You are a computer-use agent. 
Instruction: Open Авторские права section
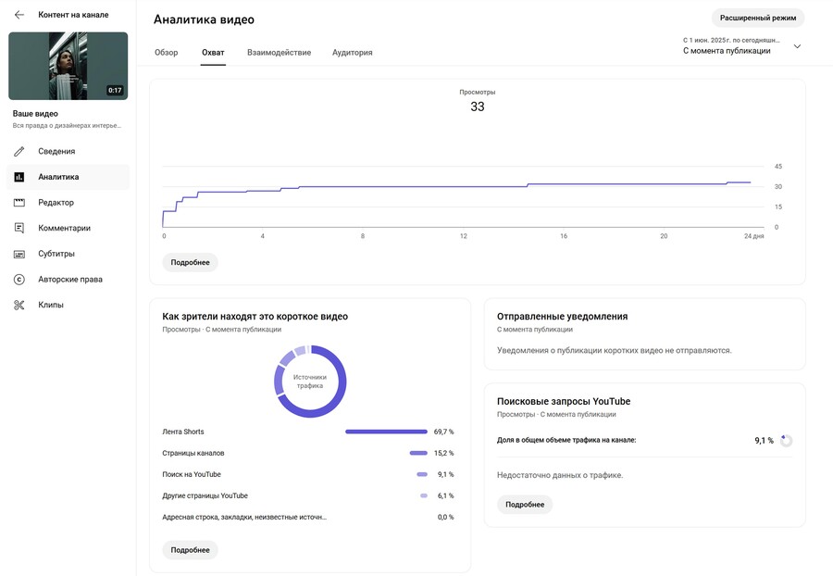[x=68, y=280]
